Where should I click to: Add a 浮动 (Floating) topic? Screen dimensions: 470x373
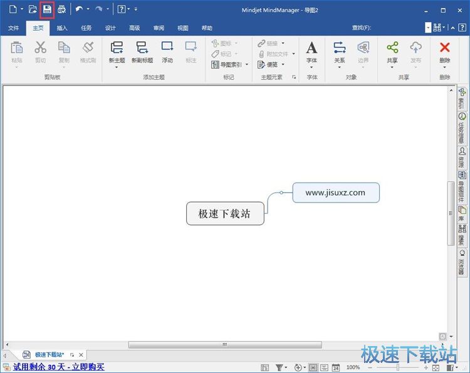[x=167, y=52]
